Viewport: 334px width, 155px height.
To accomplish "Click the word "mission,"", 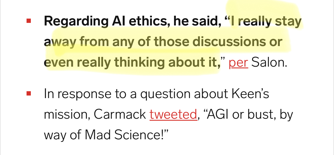I will 67,115.
